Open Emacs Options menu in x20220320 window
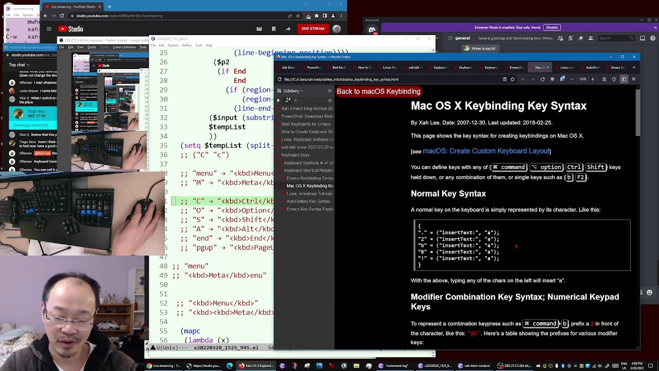Screen dimensions: 659x371 click(x=173, y=45)
